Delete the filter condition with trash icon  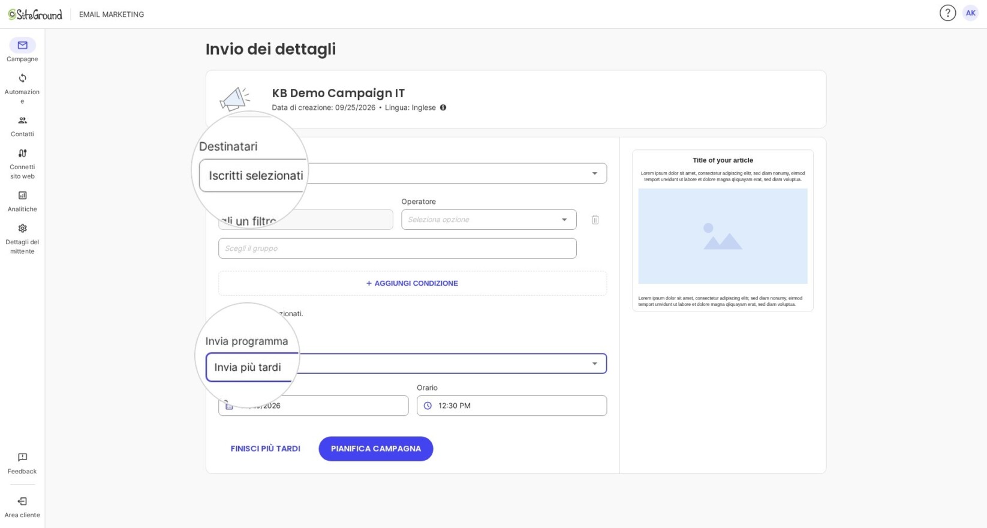click(595, 220)
